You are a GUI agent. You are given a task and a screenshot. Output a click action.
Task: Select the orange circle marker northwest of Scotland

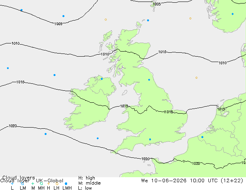[x=106, y=20]
